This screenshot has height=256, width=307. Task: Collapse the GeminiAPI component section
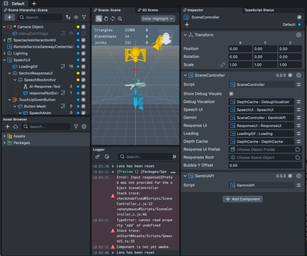[x=185, y=176]
